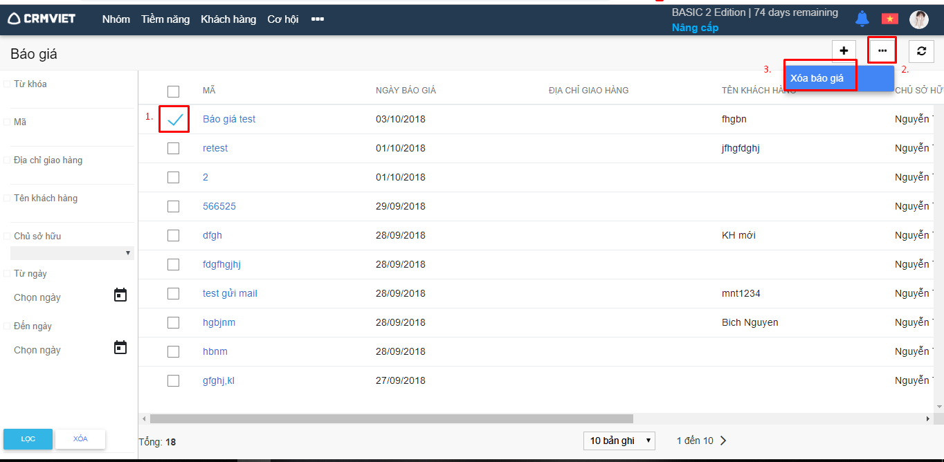This screenshot has height=462, width=944.
Task: Open the Khách hàng menu
Action: point(228,19)
